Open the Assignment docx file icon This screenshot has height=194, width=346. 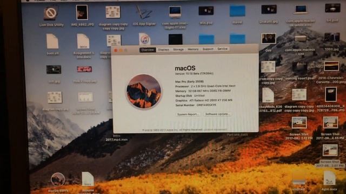click(83, 41)
